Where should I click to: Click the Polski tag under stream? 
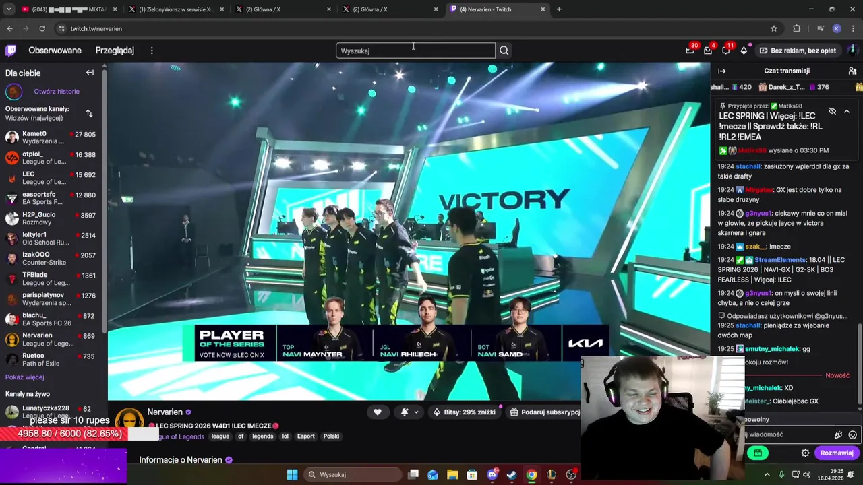coord(331,437)
